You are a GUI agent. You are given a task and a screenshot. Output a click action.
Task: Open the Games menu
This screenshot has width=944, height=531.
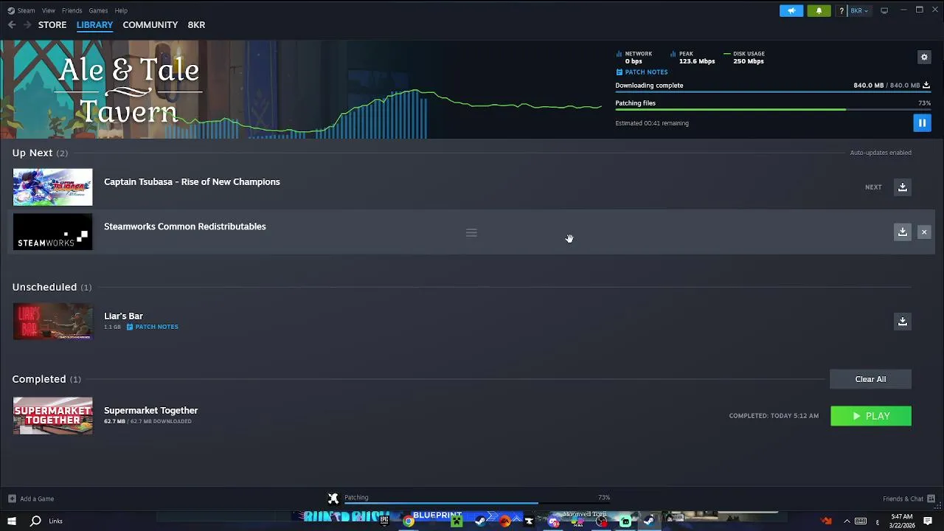98,10
